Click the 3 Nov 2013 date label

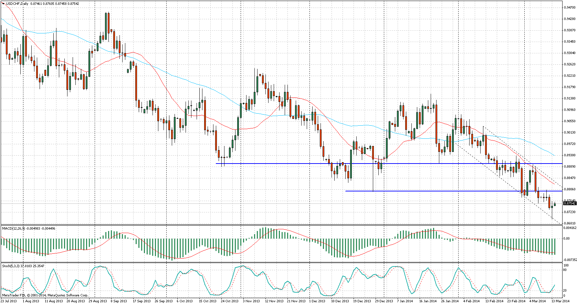(251, 301)
